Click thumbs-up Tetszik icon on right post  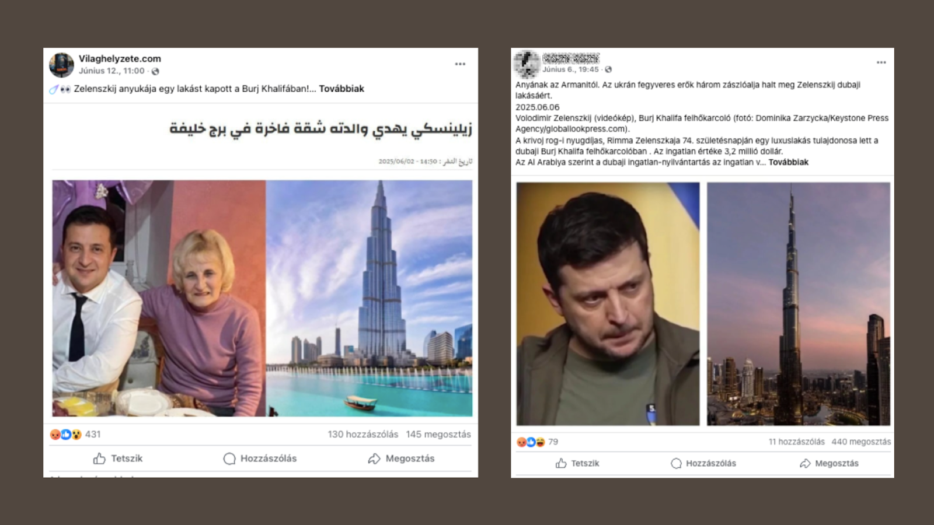(561, 463)
